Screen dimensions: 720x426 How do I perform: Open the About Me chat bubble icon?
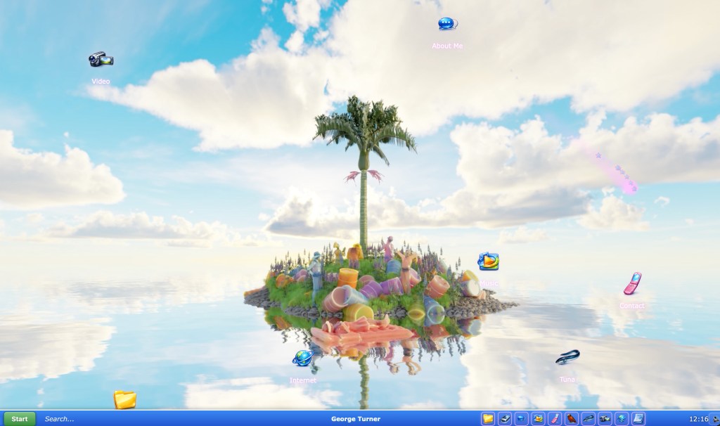(446, 25)
